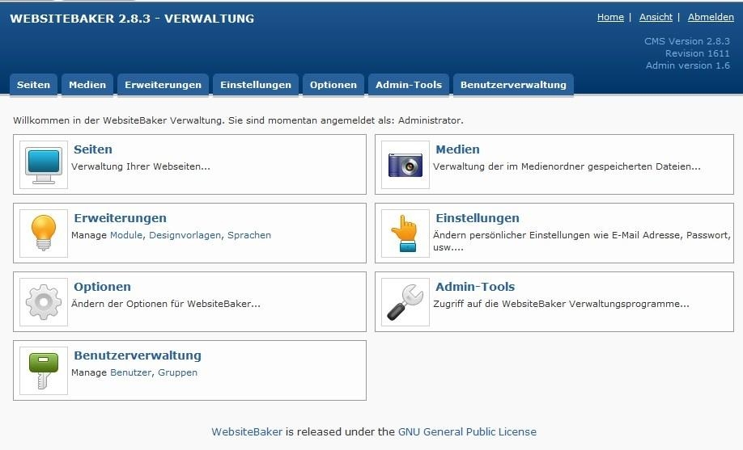Select the Erweiterungen tab
The width and height of the screenshot is (743, 450).
163,85
